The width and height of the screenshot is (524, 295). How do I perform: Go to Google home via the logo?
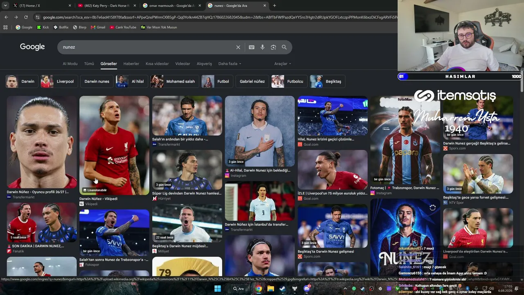tap(32, 47)
